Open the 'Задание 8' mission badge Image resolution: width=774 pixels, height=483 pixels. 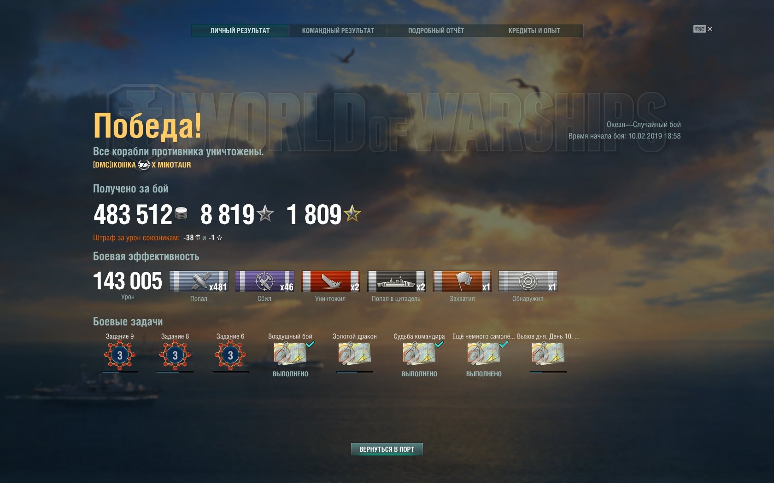click(175, 355)
